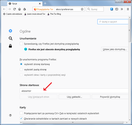Uncheck 'Otwieranie odnośników w kartach' checkbox
Screen dimensions: 132x125
[x=21, y=118]
